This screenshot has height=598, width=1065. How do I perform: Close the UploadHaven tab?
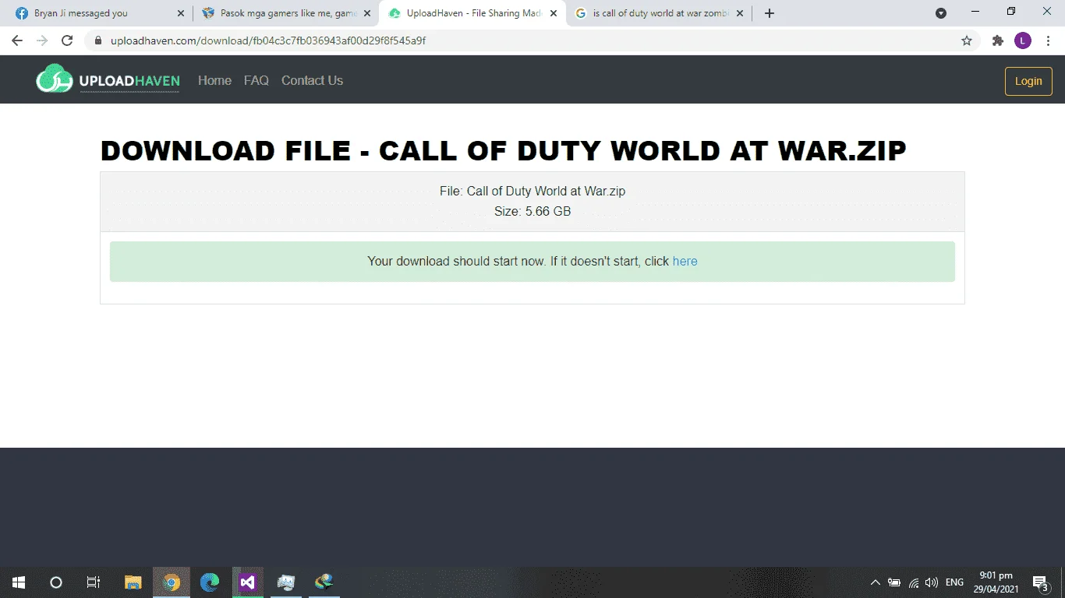(x=554, y=13)
